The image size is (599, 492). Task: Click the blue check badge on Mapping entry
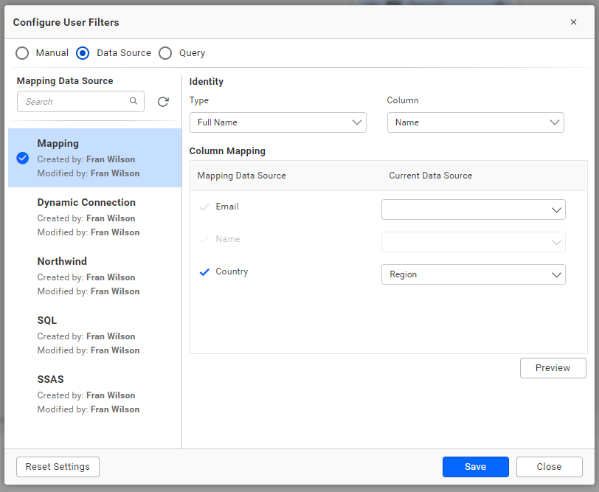coord(21,158)
